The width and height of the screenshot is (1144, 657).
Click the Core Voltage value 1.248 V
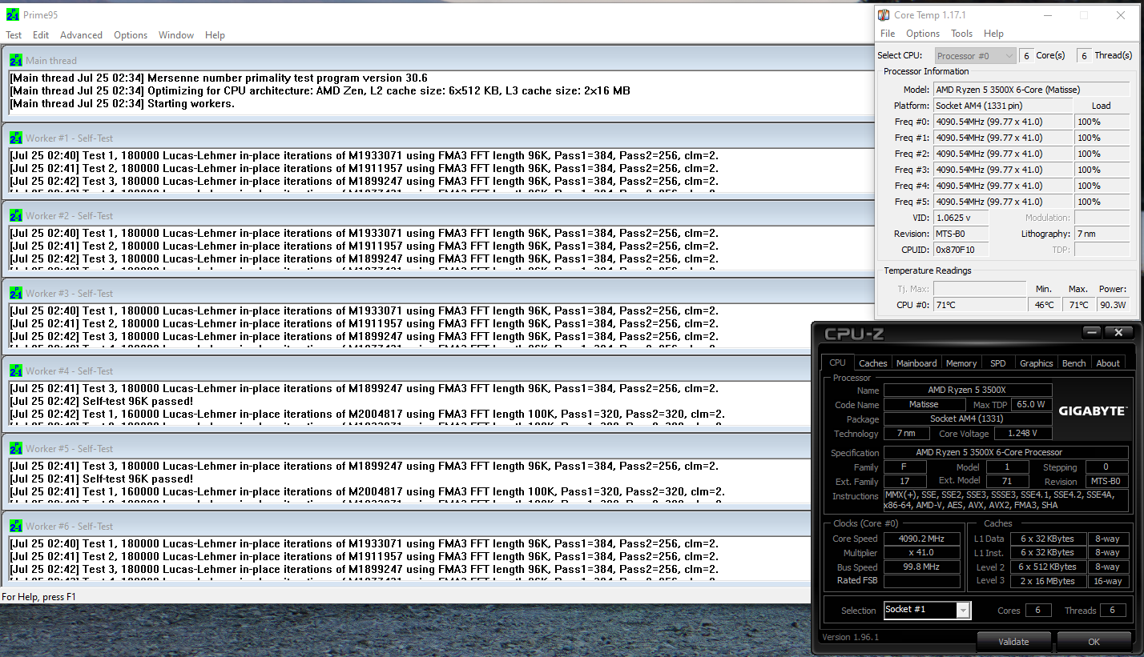click(1022, 434)
